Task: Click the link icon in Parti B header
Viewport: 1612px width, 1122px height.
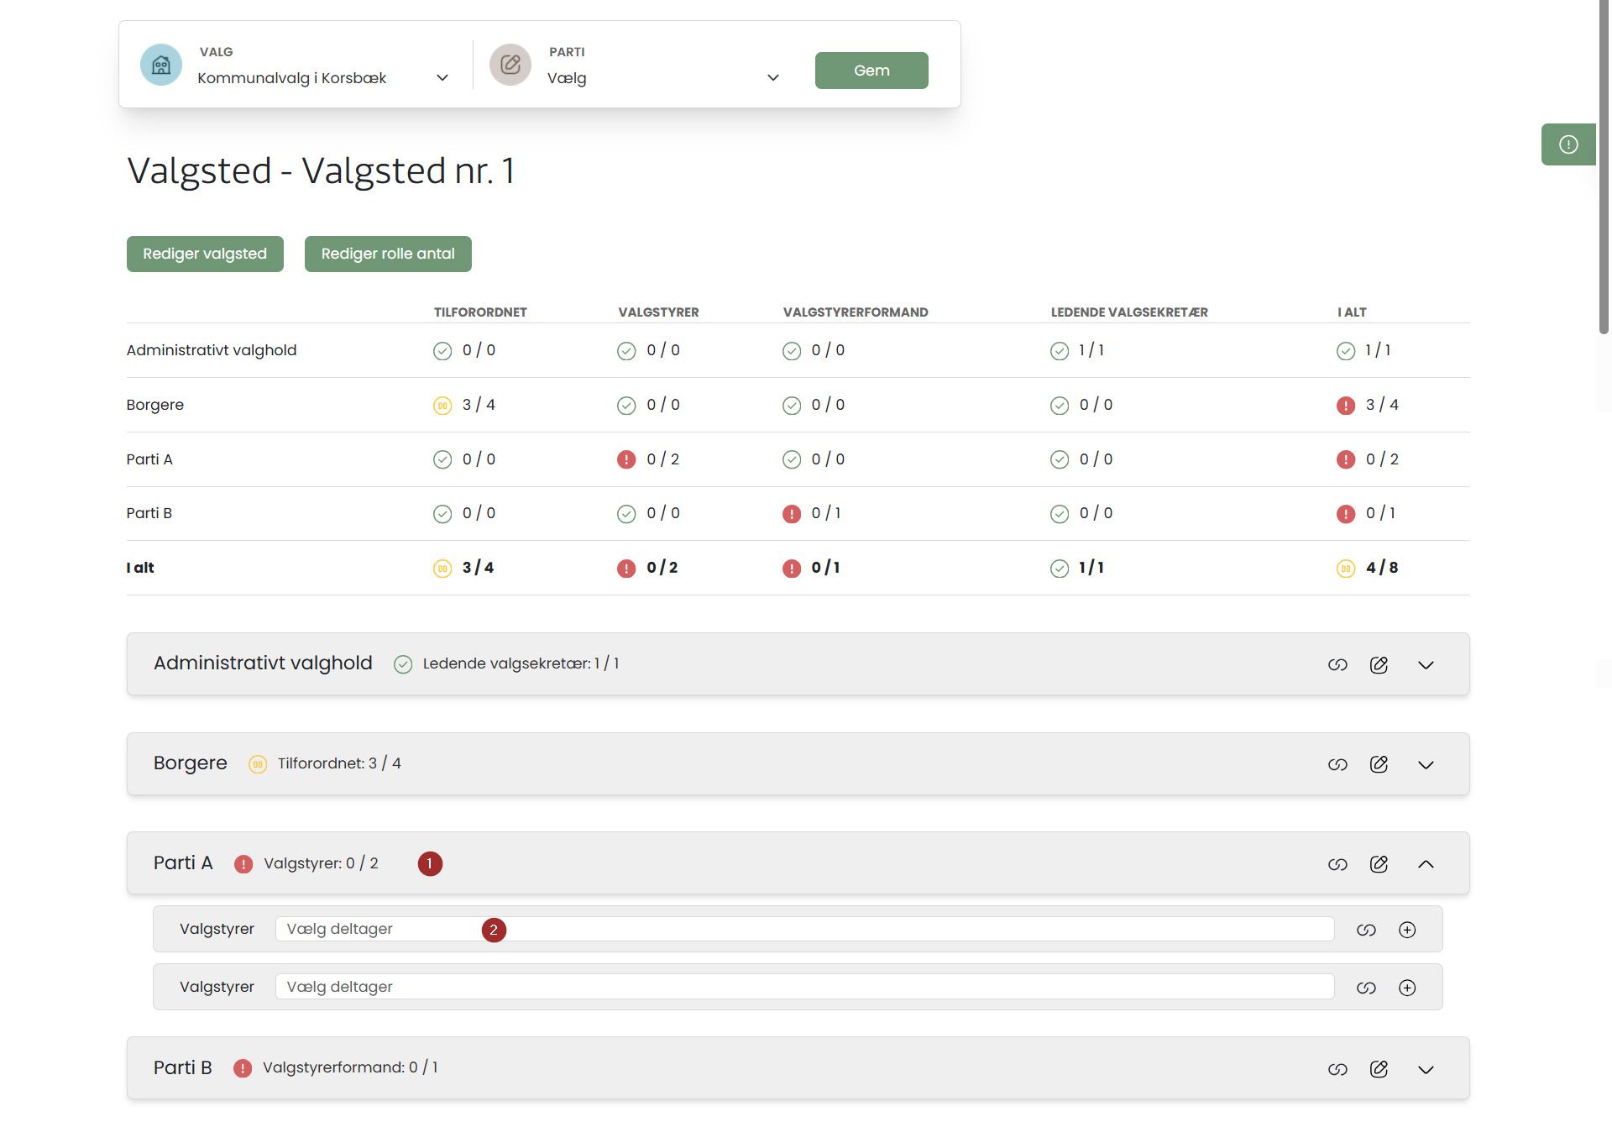Action: pyautogui.click(x=1337, y=1069)
